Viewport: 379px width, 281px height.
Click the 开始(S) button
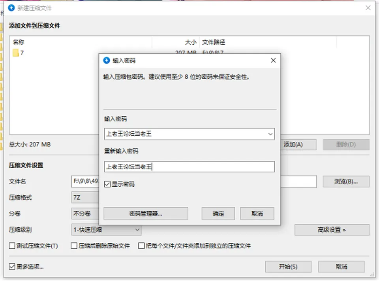[288, 267]
